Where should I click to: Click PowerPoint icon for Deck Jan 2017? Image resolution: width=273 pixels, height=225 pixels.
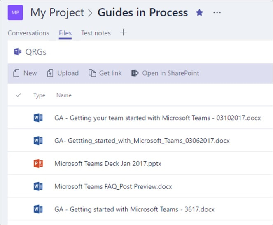(38, 163)
